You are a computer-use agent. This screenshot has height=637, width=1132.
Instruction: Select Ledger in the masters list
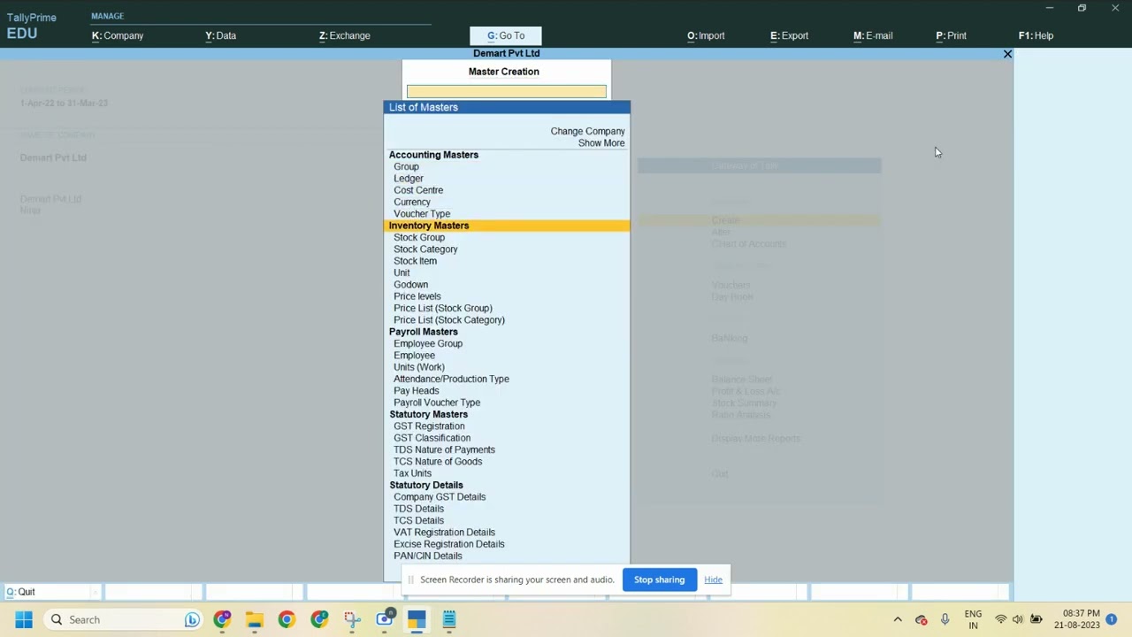click(409, 179)
